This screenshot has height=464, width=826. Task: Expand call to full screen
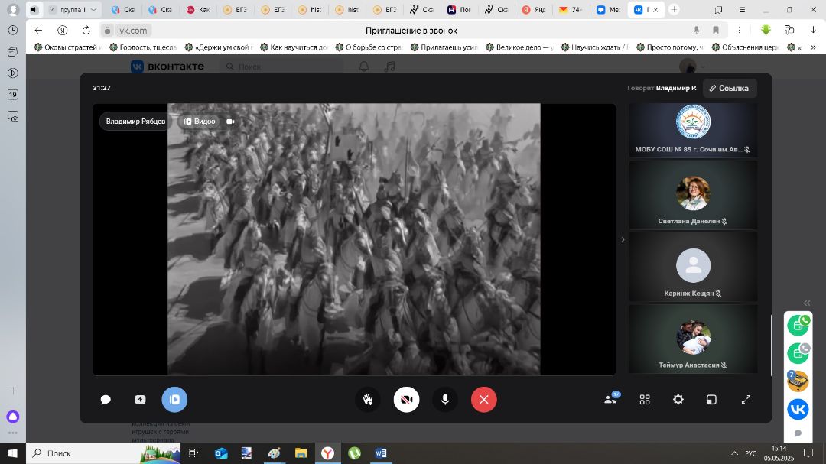coord(746,400)
